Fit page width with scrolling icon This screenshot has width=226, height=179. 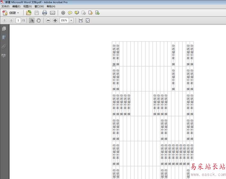pyautogui.click(x=81, y=20)
